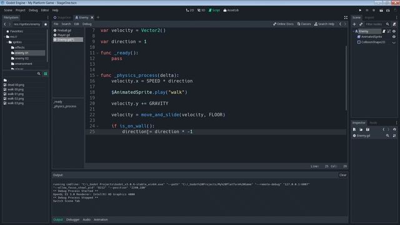
Task: Add a new scene tab
Action: coord(98,17)
